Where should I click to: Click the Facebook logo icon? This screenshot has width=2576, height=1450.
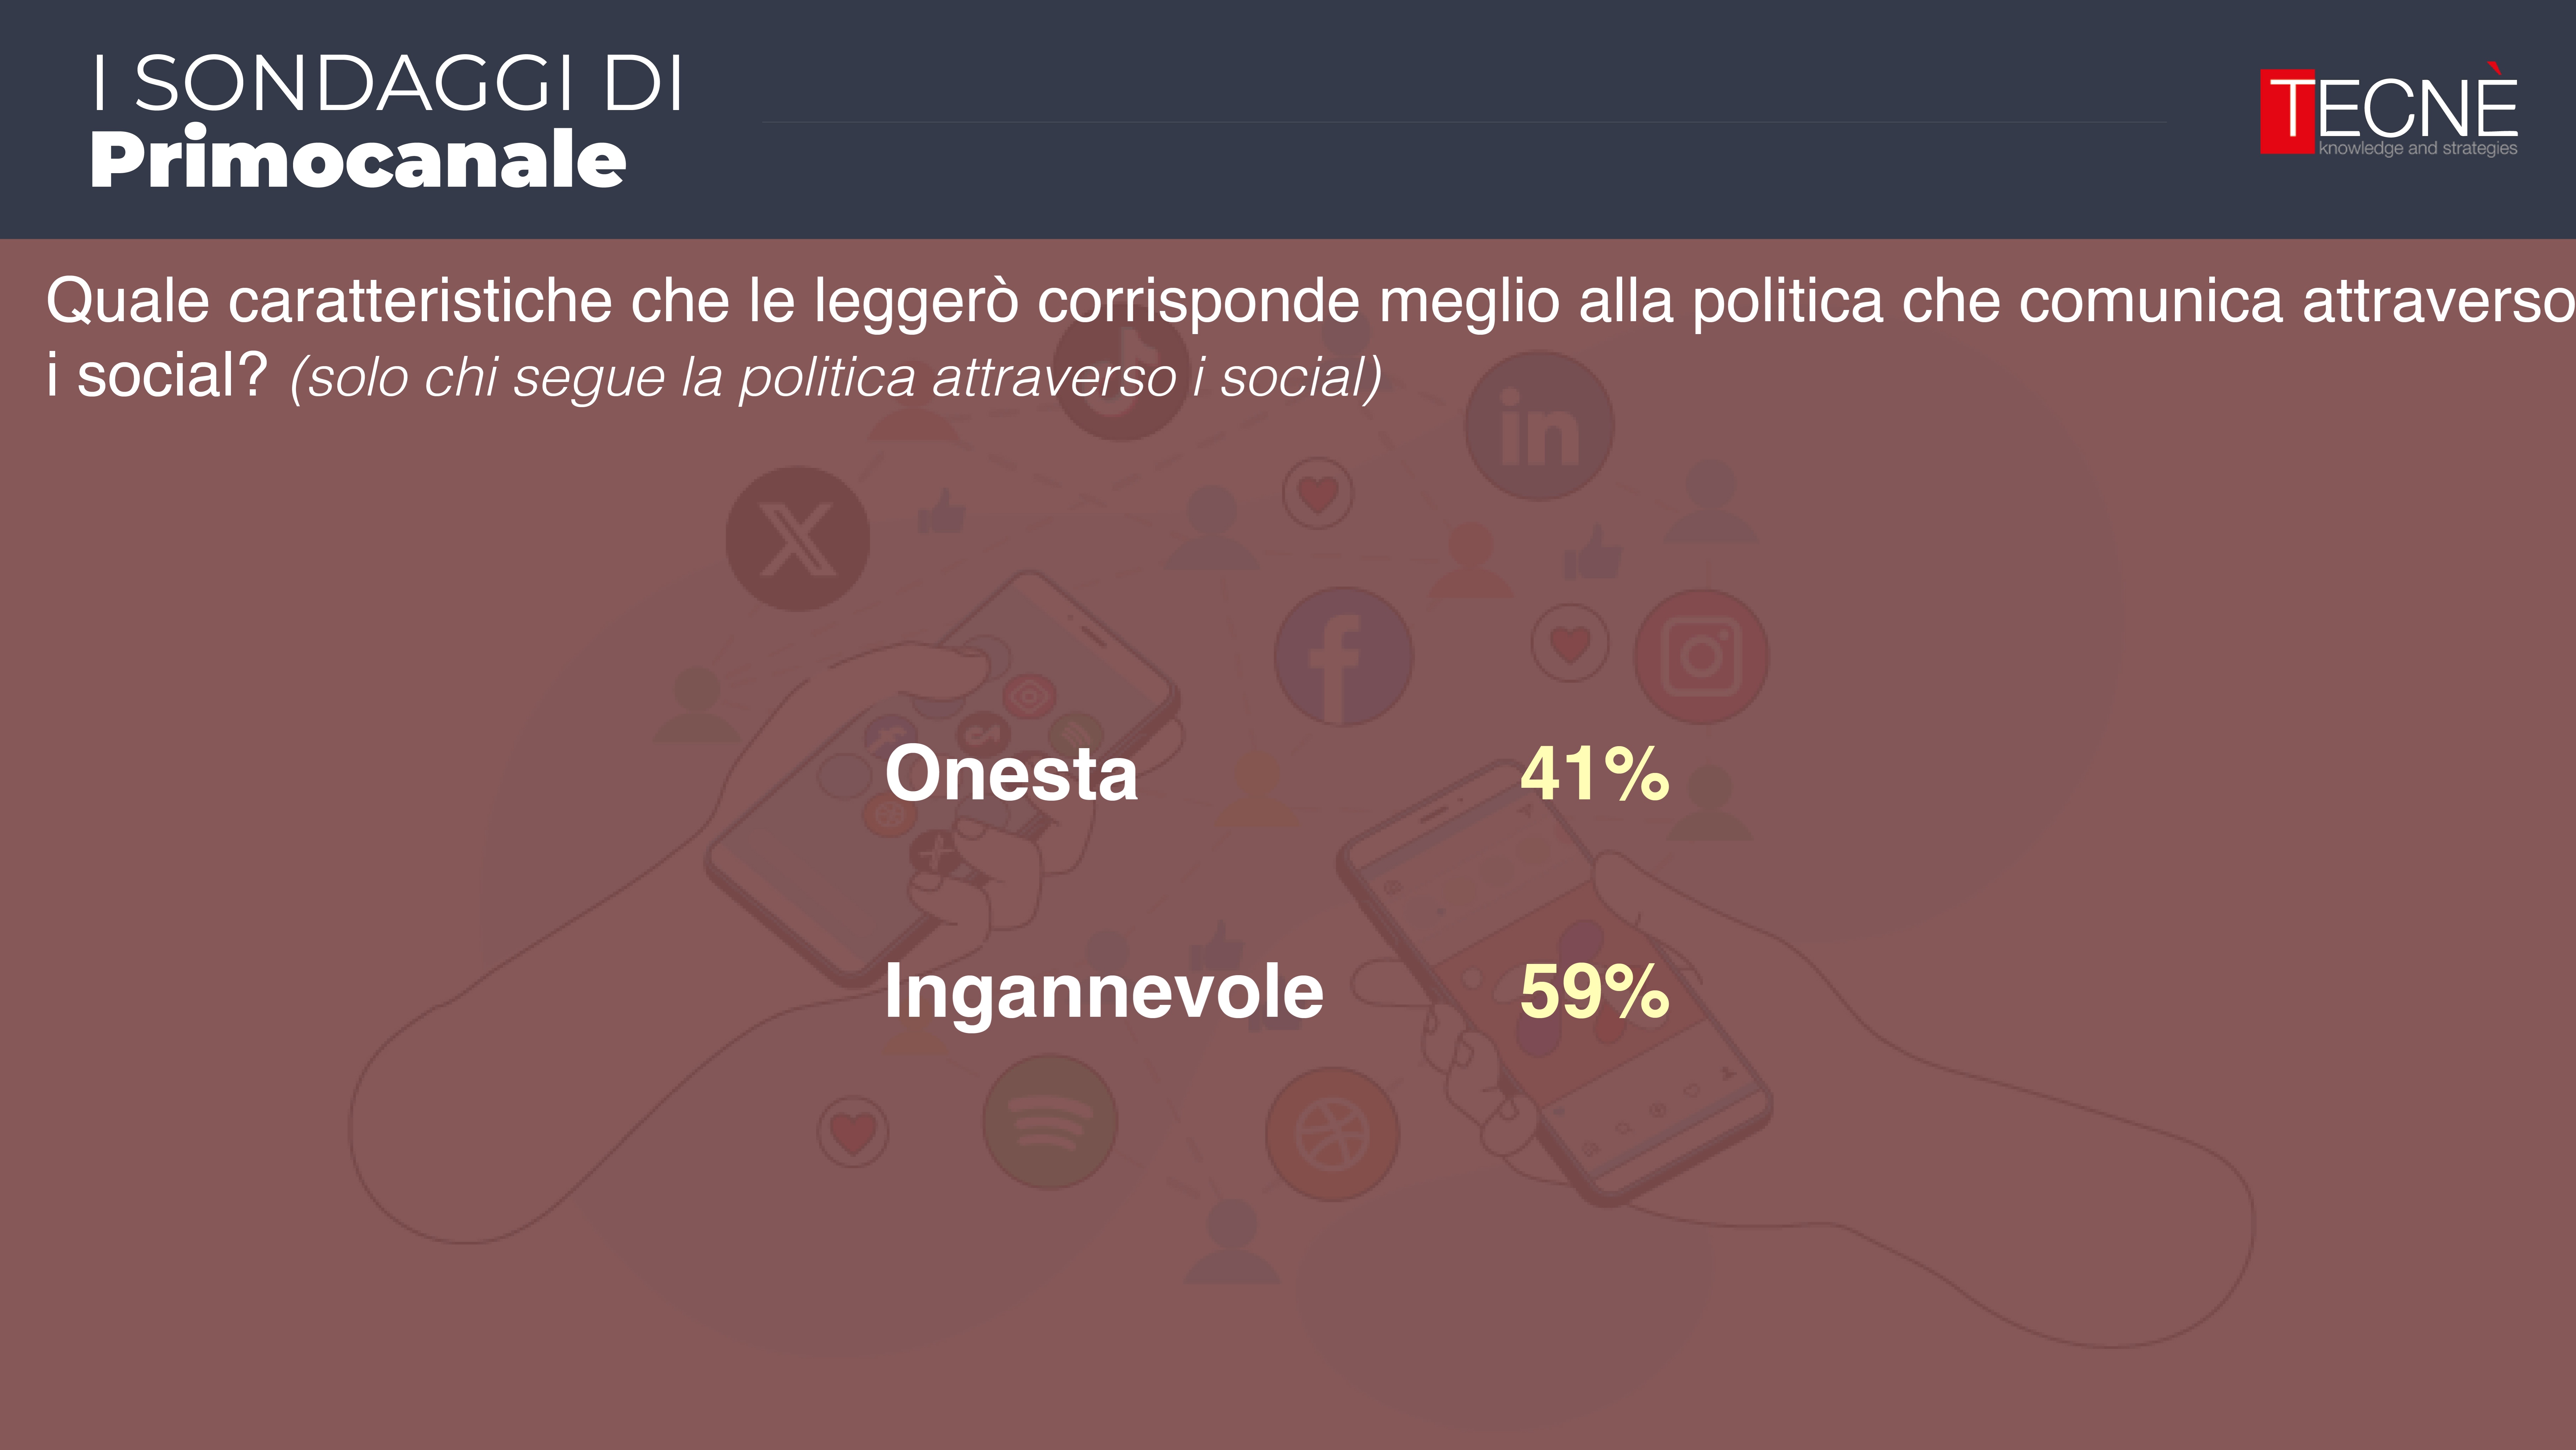tap(1343, 657)
